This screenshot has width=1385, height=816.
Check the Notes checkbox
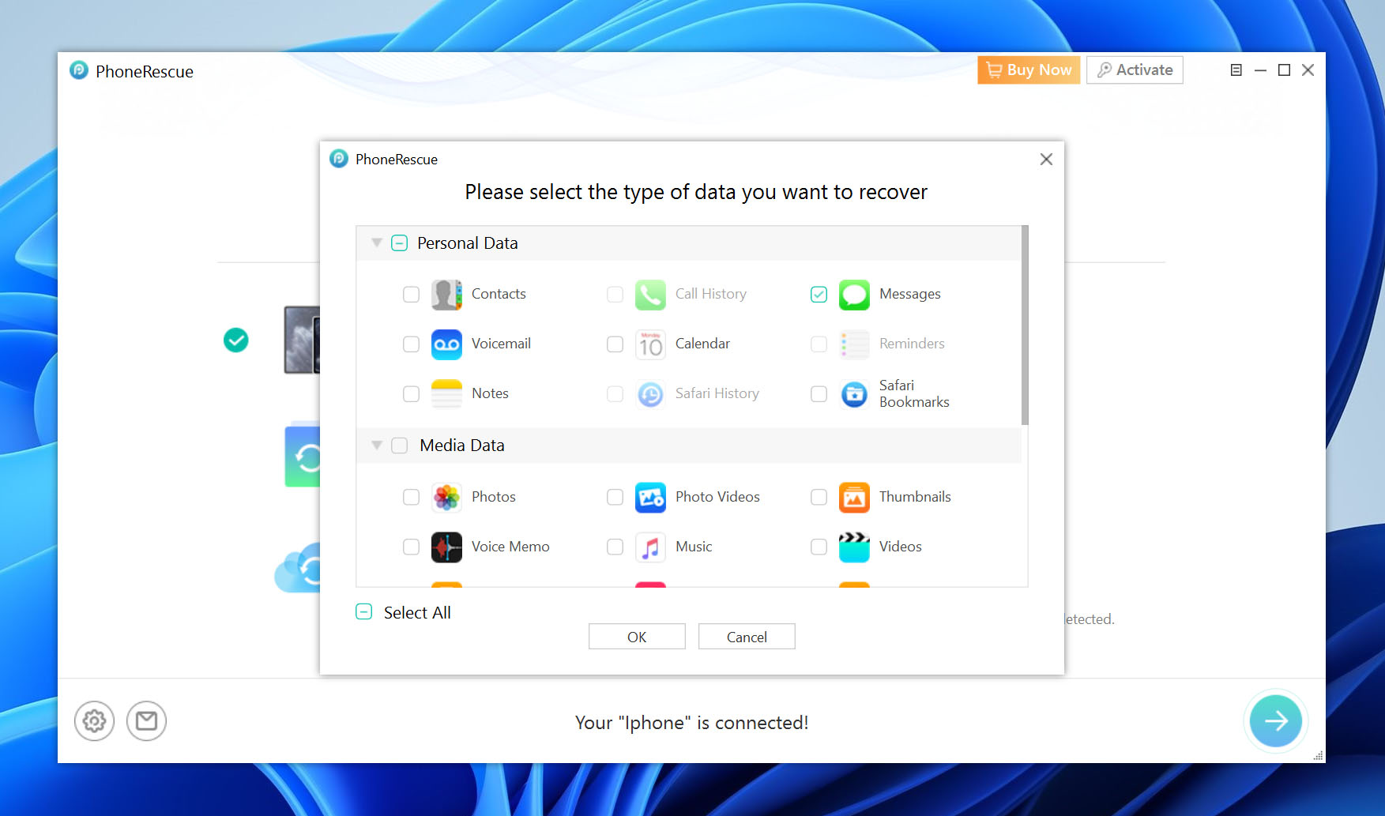[411, 394]
